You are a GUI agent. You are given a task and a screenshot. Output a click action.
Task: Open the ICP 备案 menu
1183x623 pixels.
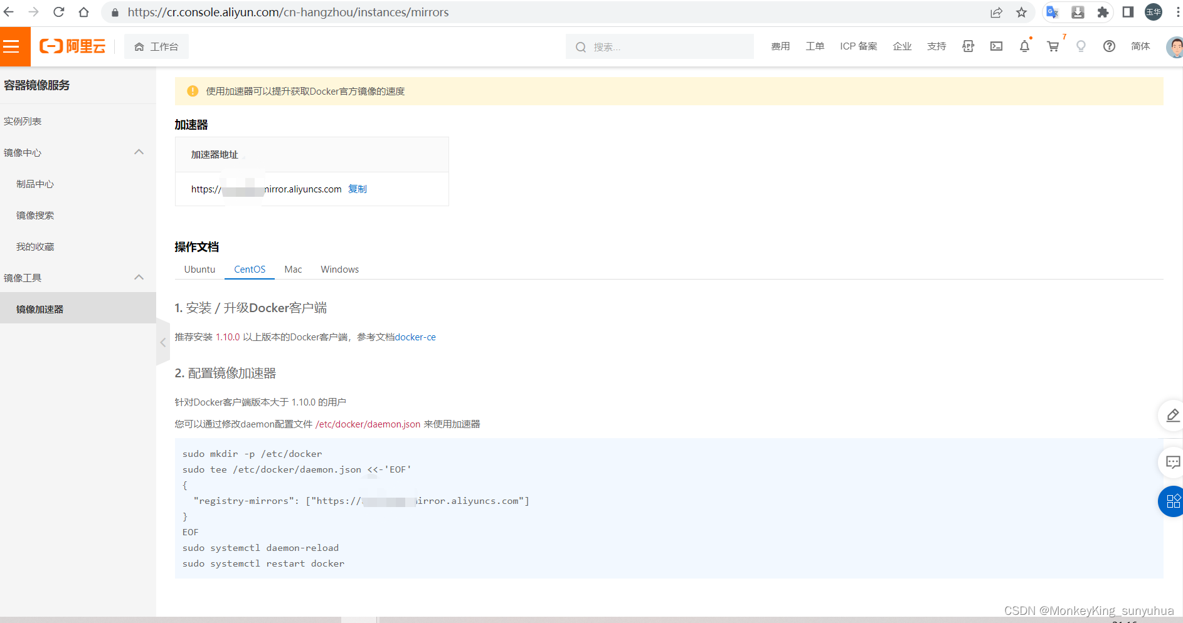[859, 46]
